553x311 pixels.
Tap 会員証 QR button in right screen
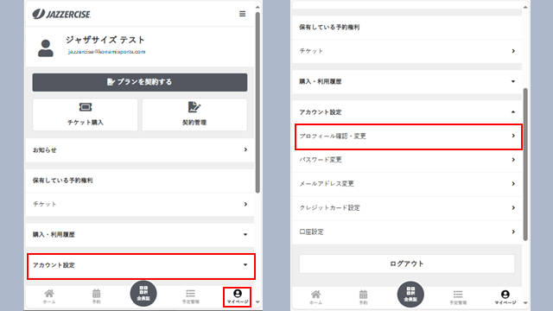410,295
